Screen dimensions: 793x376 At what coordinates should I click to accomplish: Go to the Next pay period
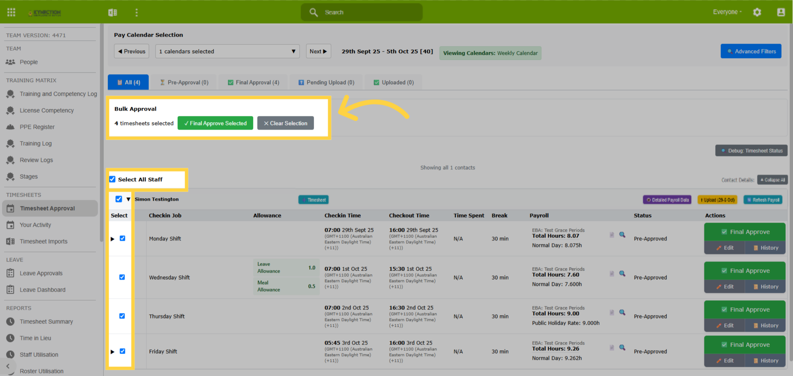tap(319, 51)
